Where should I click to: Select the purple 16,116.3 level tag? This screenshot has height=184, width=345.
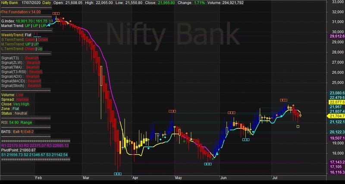point(337,172)
